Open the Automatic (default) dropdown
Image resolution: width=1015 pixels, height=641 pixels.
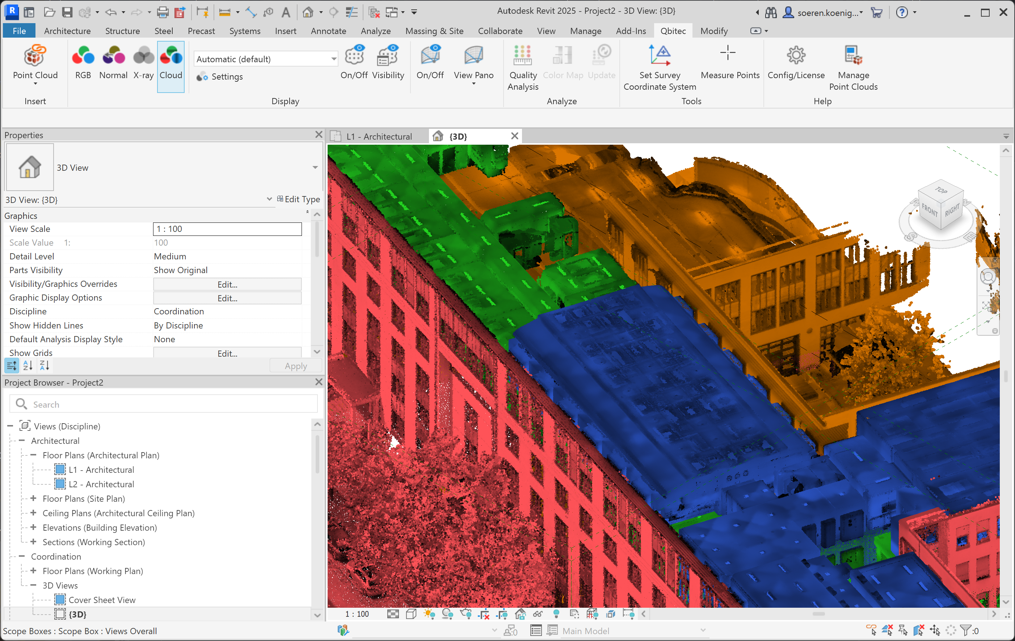click(x=333, y=59)
